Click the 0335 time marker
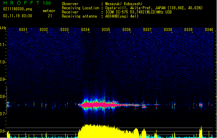Image resolution: width=217 pixels, height=138 pixels. (106, 30)
